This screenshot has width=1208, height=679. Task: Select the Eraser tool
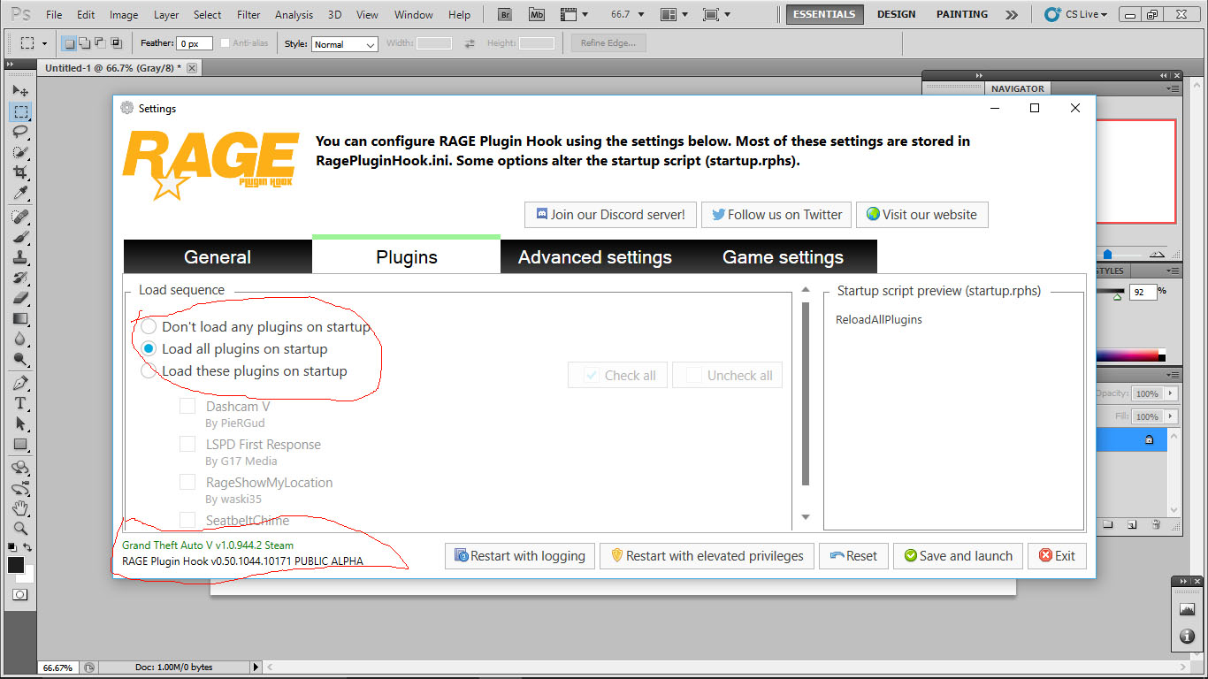point(19,298)
